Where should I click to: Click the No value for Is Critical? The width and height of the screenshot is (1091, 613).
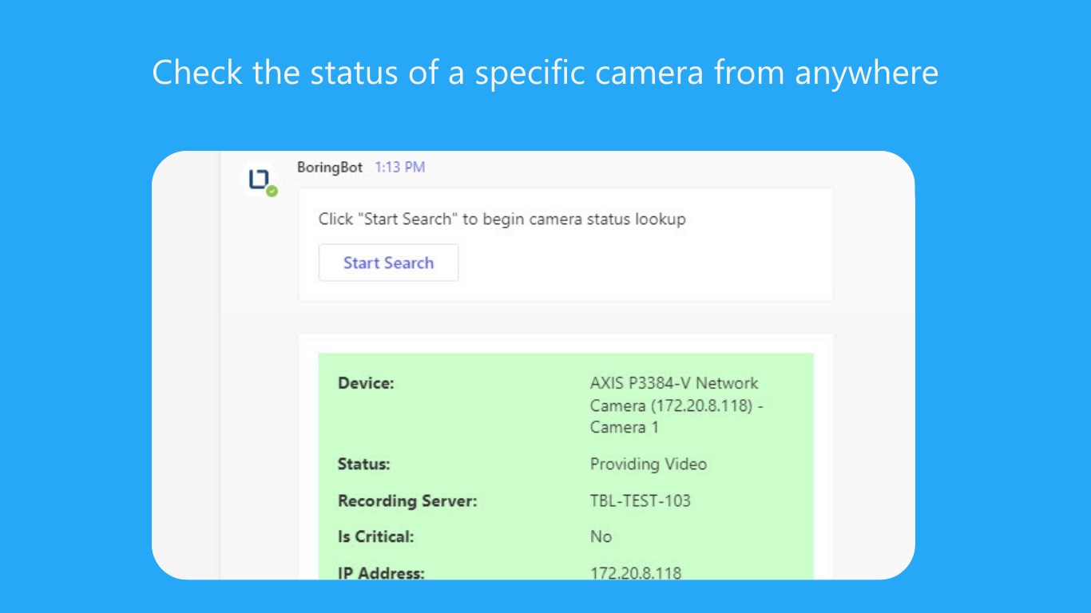pos(601,536)
